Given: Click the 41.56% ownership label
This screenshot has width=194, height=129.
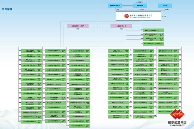Looking at the screenshot, I should coord(167,10).
